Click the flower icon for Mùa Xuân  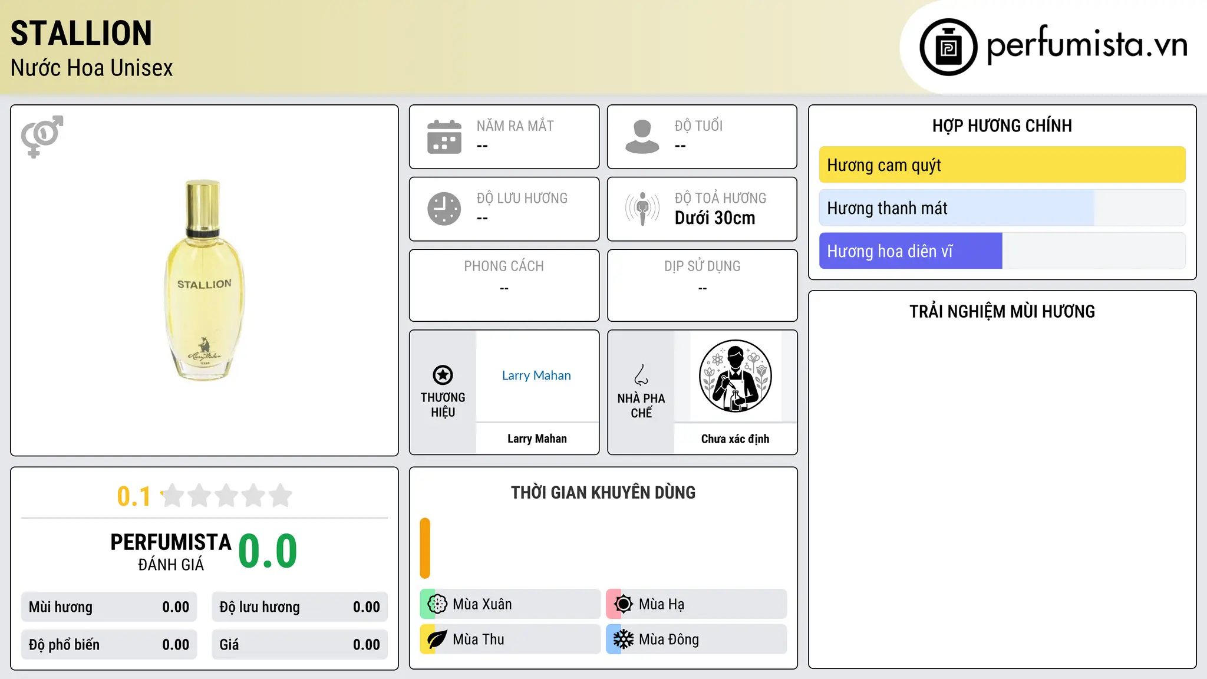pos(437,604)
